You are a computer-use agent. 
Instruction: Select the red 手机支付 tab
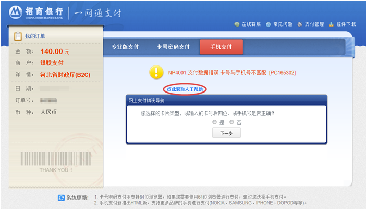tap(221, 47)
